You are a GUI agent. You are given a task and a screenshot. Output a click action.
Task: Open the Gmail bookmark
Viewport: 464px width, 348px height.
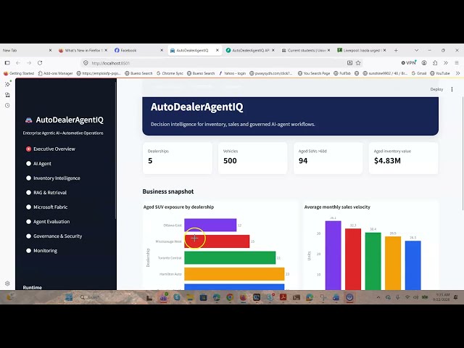coord(419,73)
